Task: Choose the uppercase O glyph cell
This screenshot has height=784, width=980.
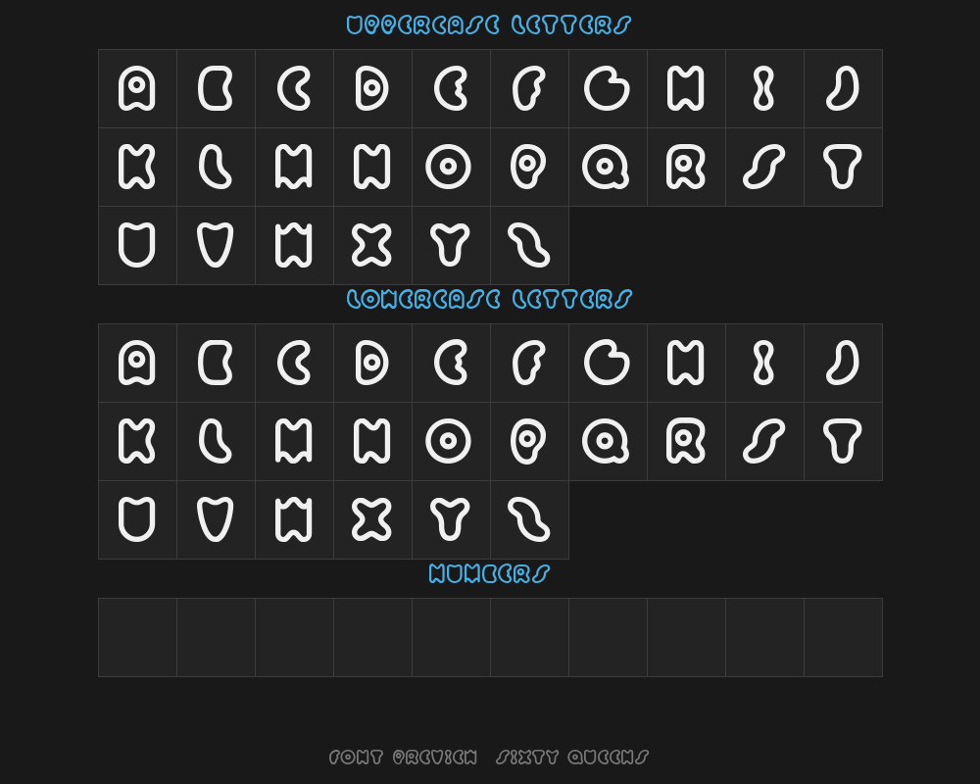Action: pyautogui.click(x=451, y=167)
